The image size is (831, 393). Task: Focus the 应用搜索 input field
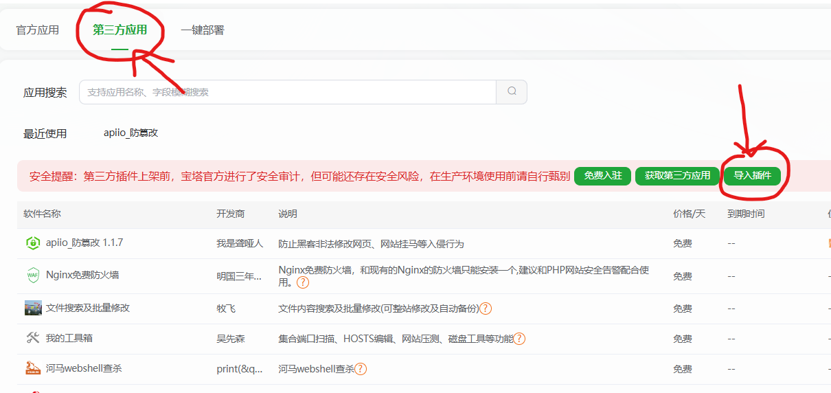pos(288,92)
